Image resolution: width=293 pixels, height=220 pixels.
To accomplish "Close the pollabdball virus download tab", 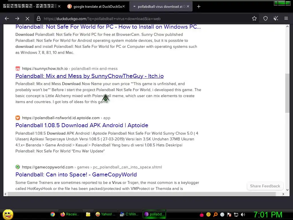I will 188,6.
